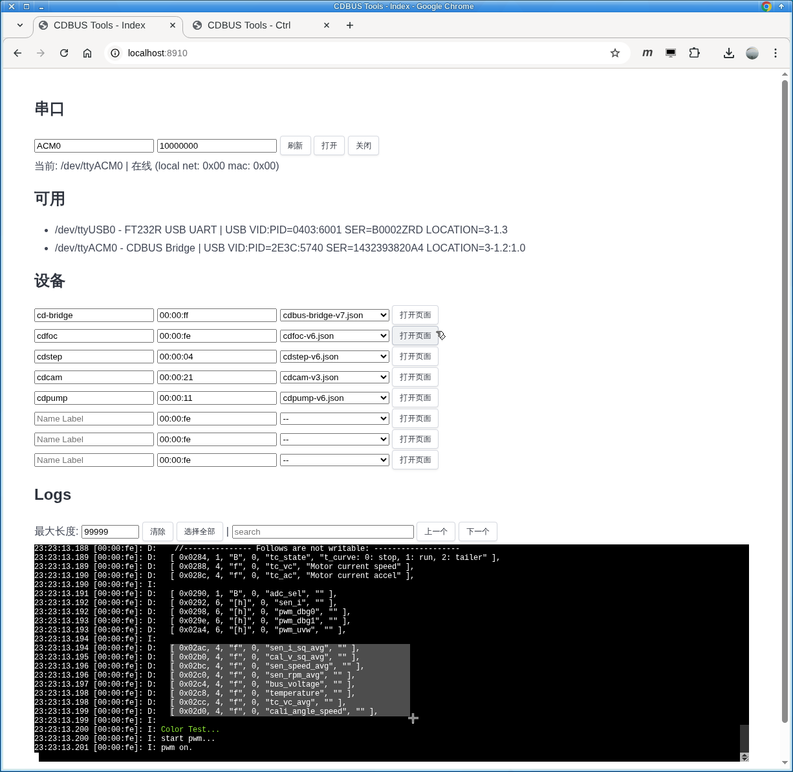Close the CDBUS Tools - Index tab

tap(173, 25)
